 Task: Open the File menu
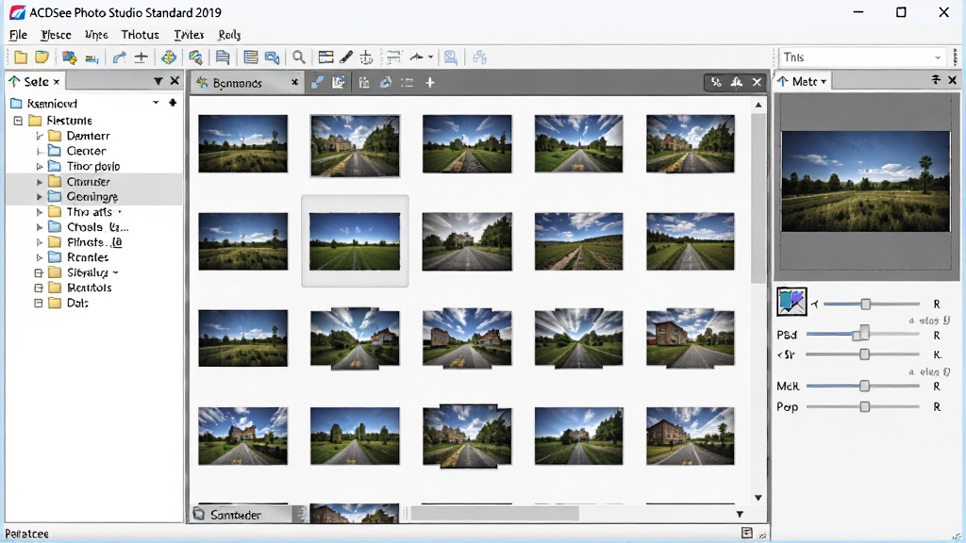(x=18, y=35)
